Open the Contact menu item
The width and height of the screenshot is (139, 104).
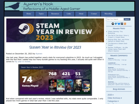click(94, 14)
